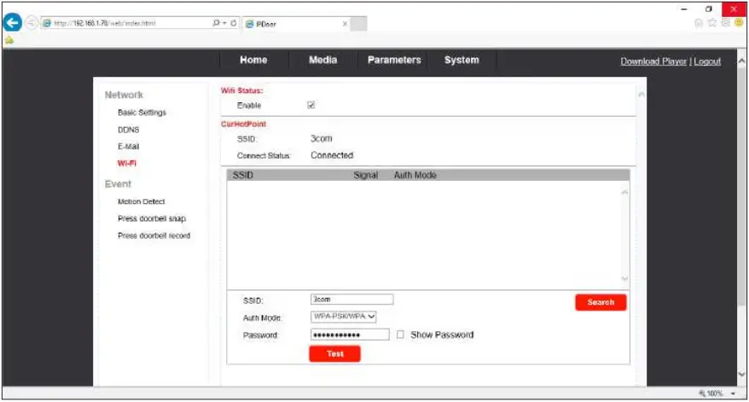Click the browser forward arrow button
The height and width of the screenshot is (402, 749).
point(31,23)
